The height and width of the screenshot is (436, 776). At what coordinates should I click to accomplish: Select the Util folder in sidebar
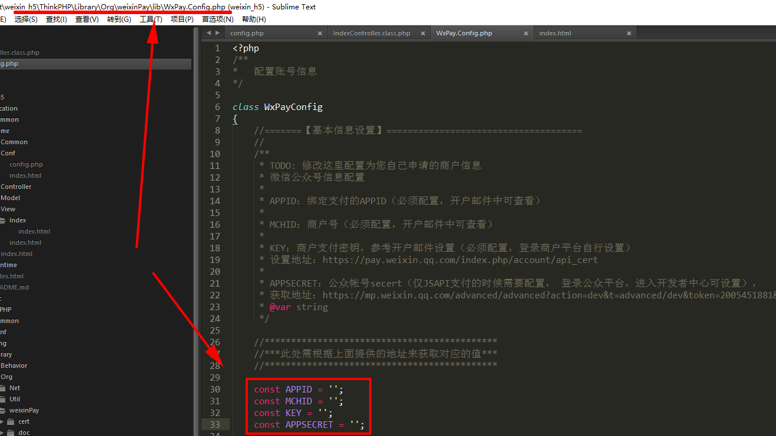(x=15, y=400)
